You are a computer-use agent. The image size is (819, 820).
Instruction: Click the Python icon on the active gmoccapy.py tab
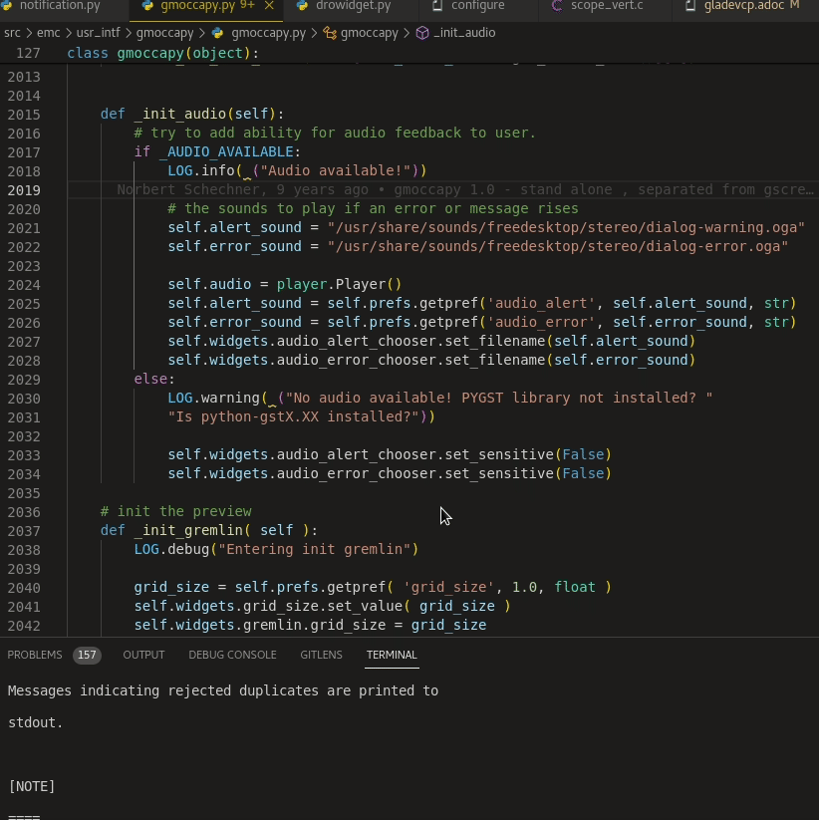(x=146, y=6)
